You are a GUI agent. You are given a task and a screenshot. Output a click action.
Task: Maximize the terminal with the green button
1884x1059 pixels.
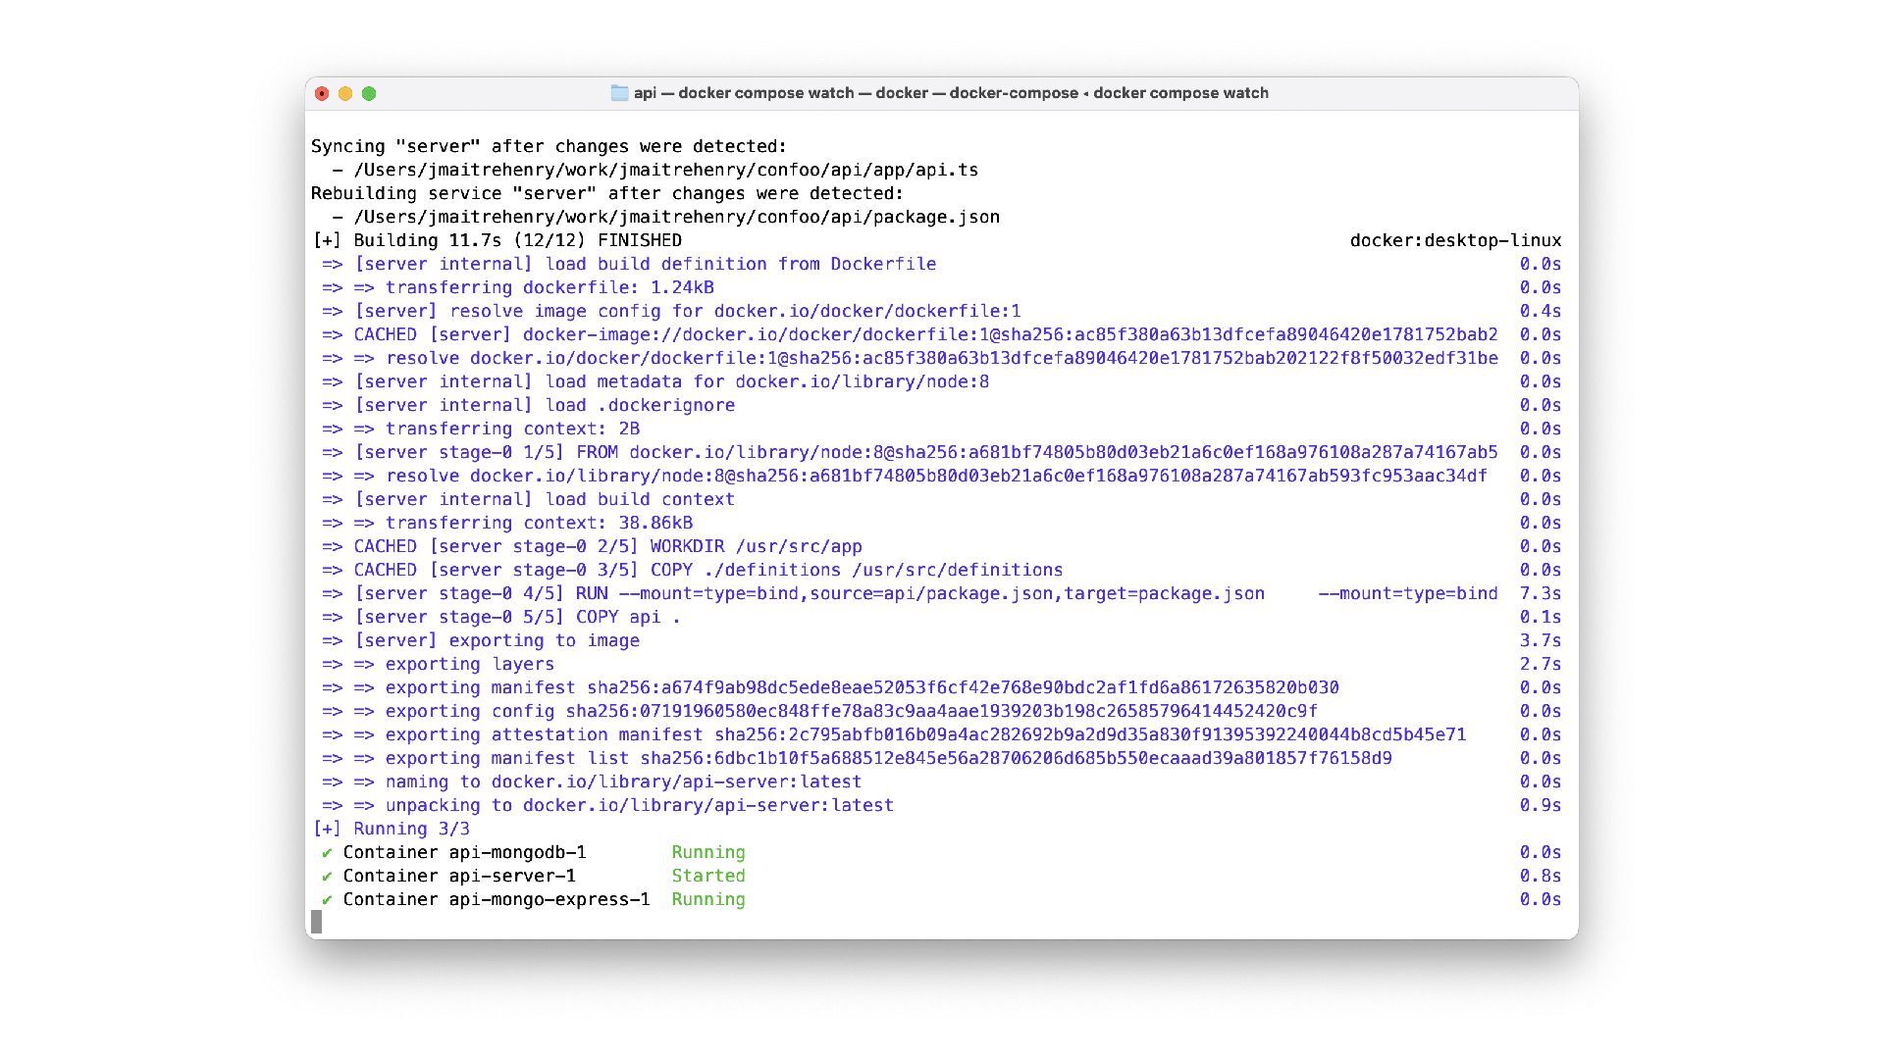point(369,93)
